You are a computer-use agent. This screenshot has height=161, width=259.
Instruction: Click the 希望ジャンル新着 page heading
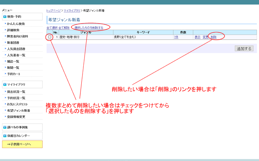pyautogui.click(x=64, y=20)
